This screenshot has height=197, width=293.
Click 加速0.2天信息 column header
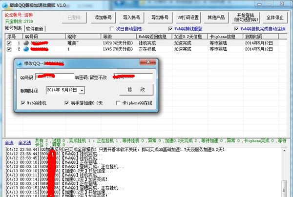[190, 37]
